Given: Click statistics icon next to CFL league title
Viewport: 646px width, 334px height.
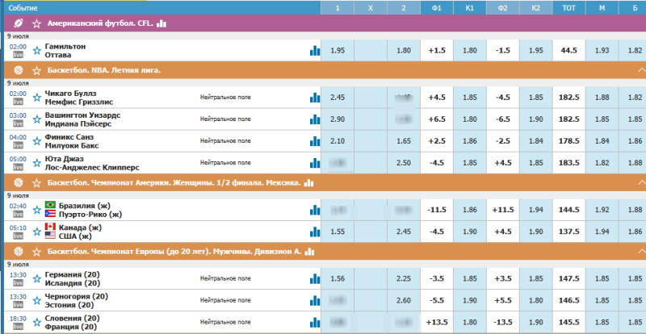Looking at the screenshot, I should tap(161, 24).
